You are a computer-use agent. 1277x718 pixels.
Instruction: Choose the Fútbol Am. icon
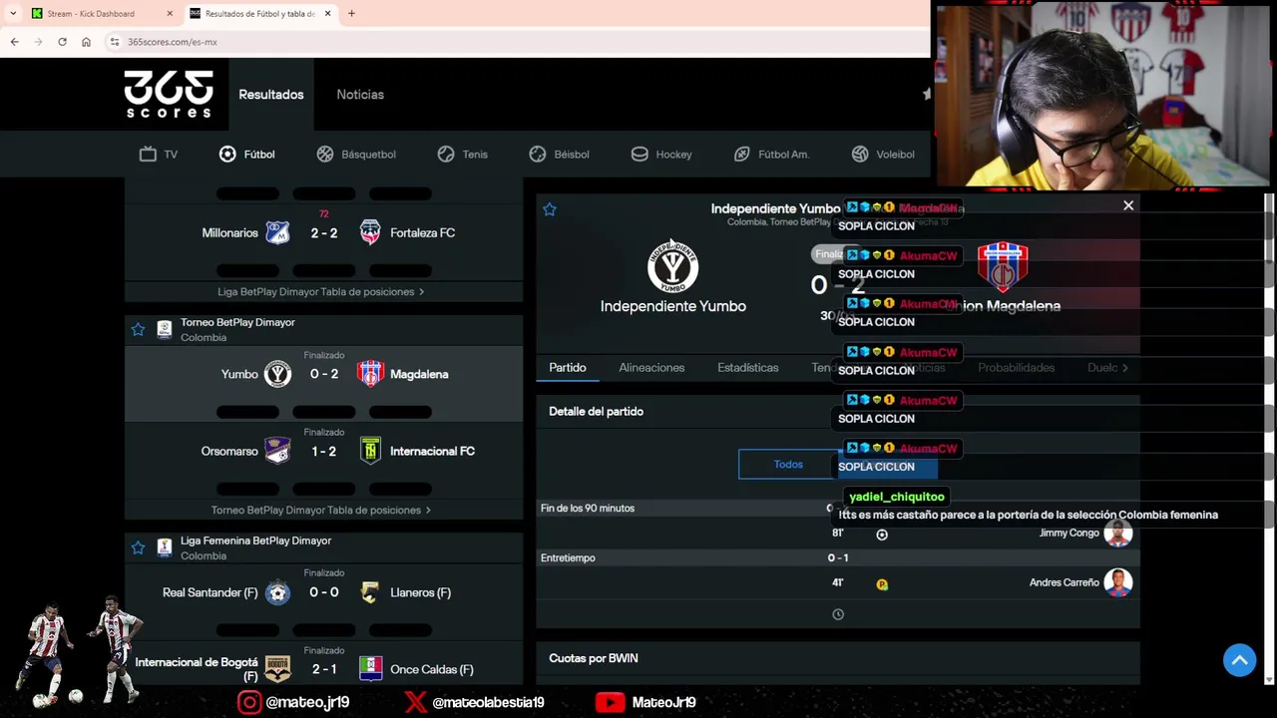tap(741, 154)
